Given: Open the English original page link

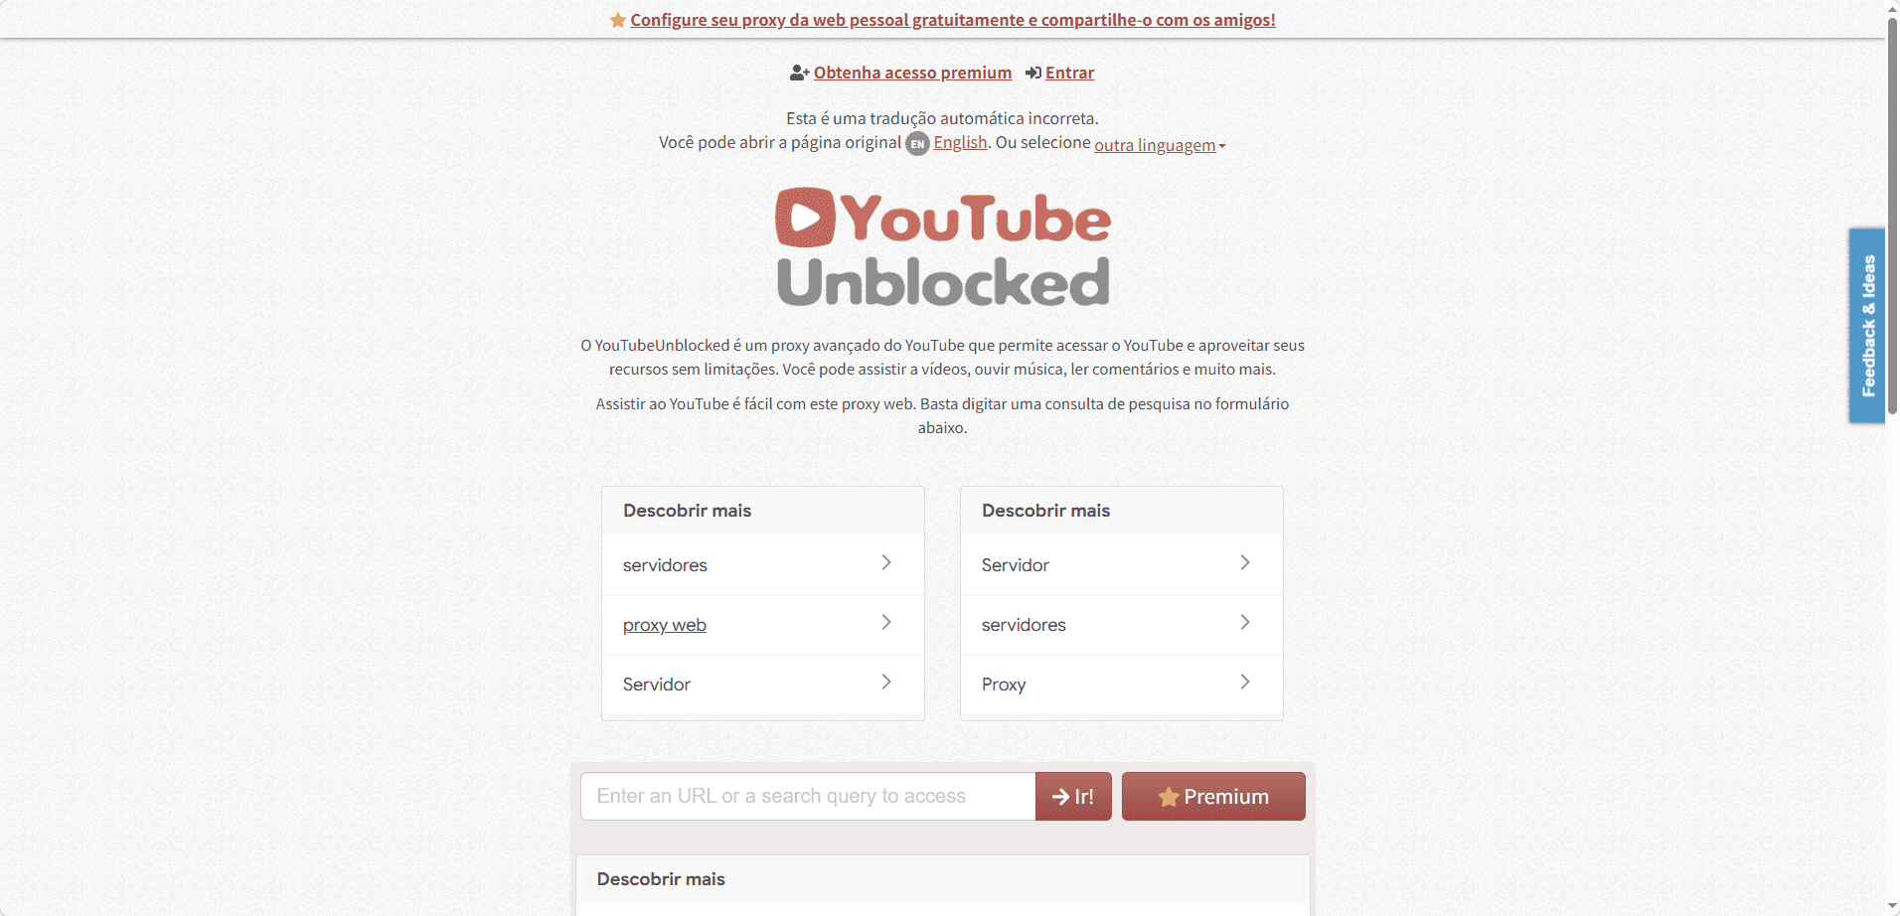Looking at the screenshot, I should click(x=960, y=142).
